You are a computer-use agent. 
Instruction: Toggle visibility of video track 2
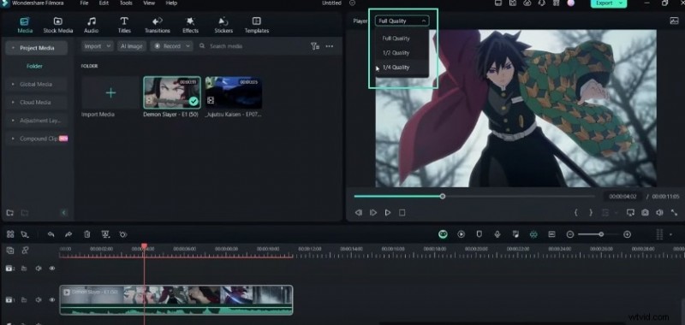(x=52, y=269)
